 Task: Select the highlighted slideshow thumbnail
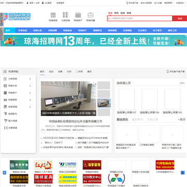pyautogui.click(x=104, y=103)
